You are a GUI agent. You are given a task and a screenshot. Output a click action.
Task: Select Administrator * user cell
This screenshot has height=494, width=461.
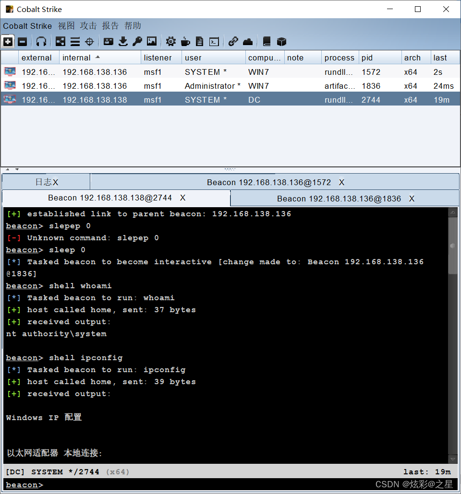(214, 86)
